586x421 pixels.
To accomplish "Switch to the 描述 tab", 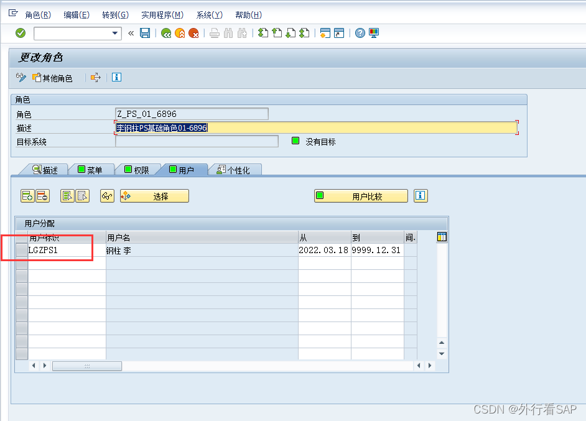I will click(x=45, y=170).
